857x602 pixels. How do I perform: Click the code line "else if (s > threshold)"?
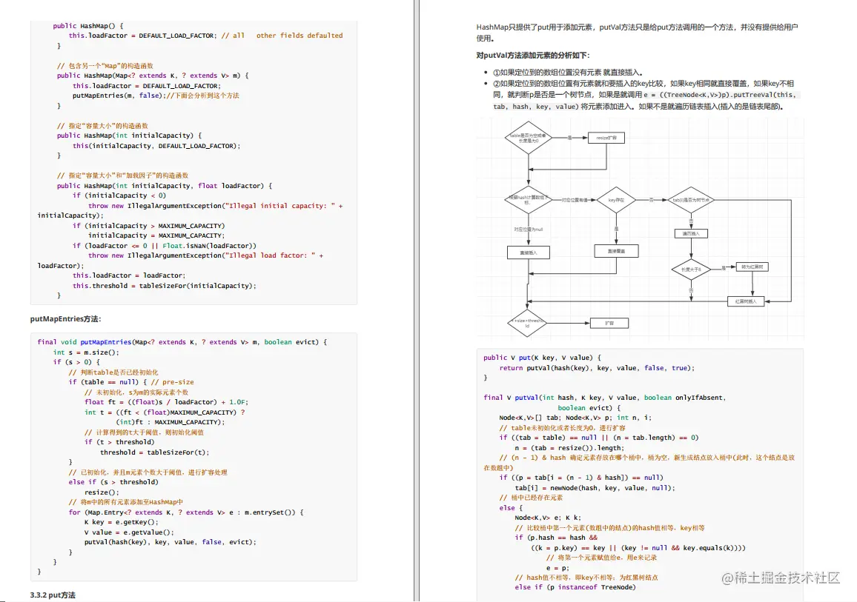(113, 482)
